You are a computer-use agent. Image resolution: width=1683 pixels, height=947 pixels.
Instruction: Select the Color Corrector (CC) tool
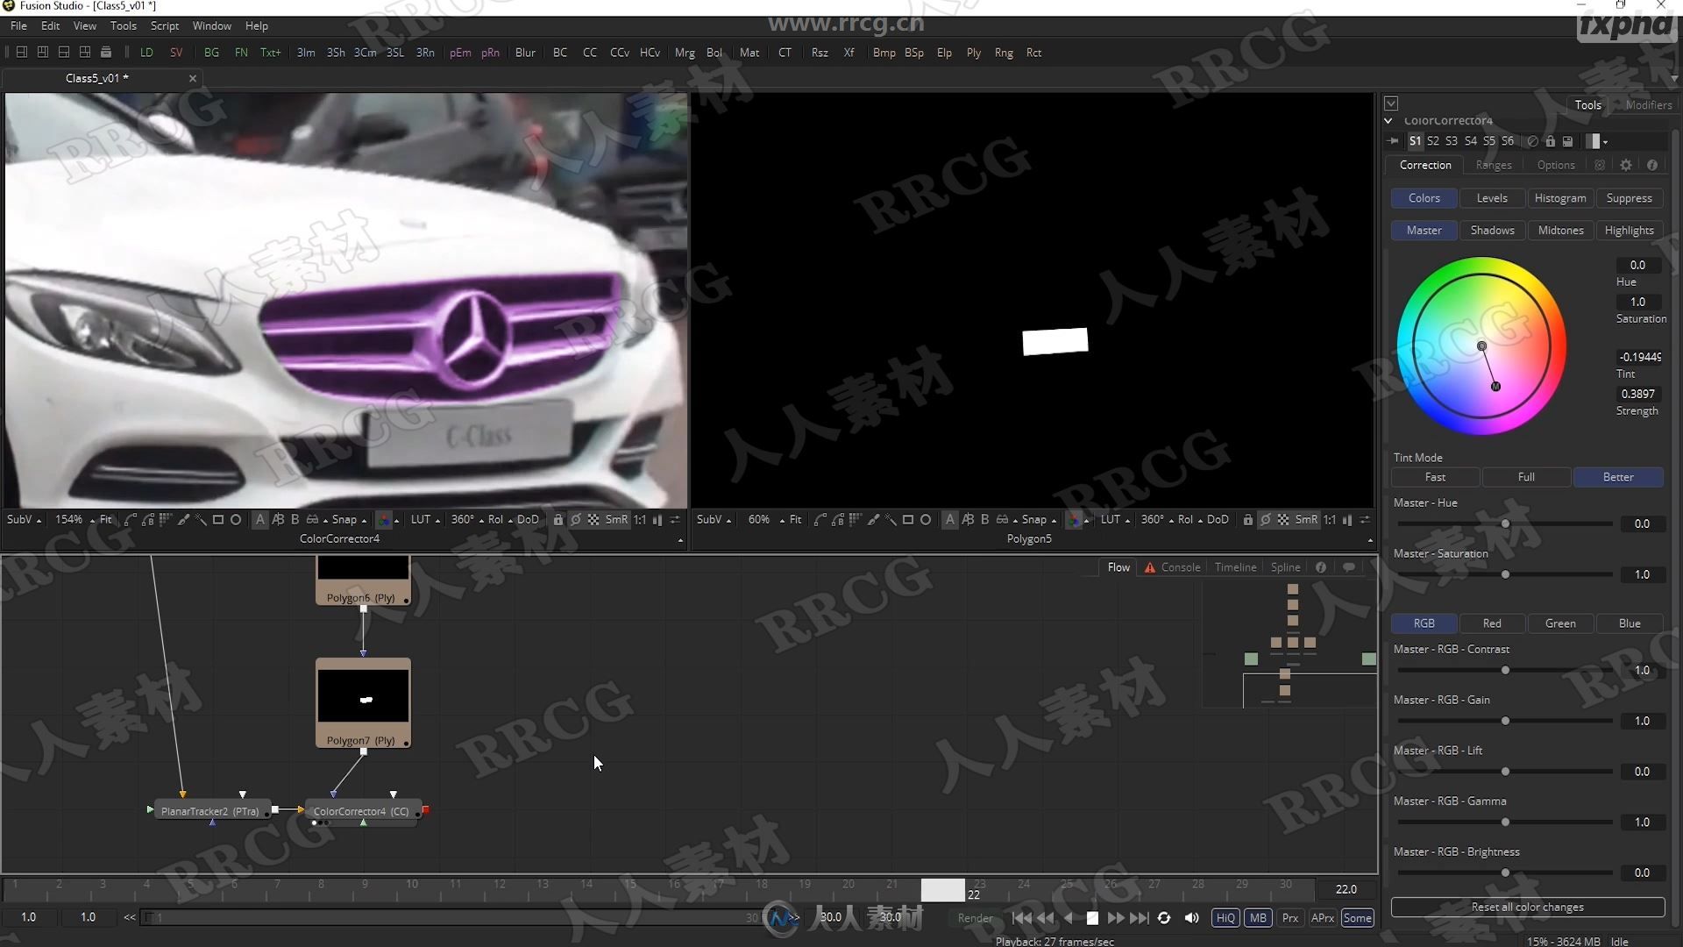pyautogui.click(x=360, y=809)
